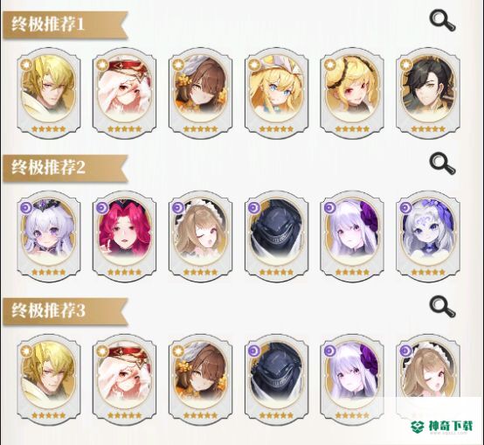Screen dimensions: 484x445
Task: Open the 神奇下载 watermark logo
Action: click(x=442, y=427)
